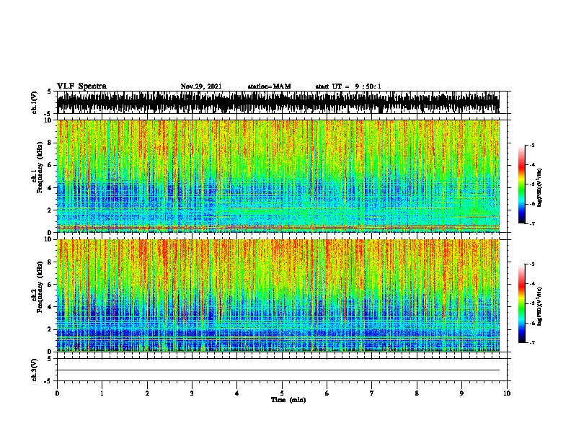Click time axis tick label "0"
The image size is (571, 441).
tap(57, 393)
